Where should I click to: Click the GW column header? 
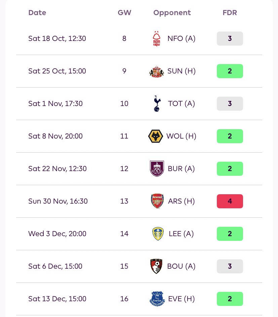(x=124, y=13)
